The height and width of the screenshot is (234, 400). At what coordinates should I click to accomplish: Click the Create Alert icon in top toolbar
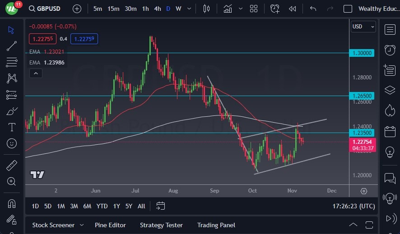(275, 9)
